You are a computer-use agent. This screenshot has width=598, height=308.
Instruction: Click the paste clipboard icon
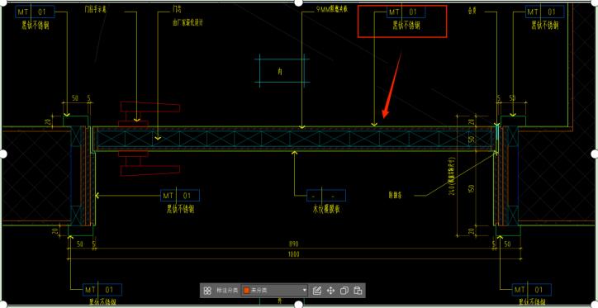(x=358, y=291)
